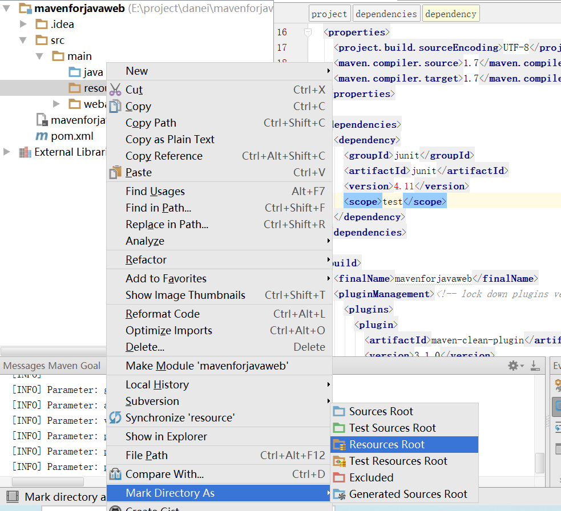Mark directory as Excluded
Screen dimensions: 561x511
(x=404, y=477)
